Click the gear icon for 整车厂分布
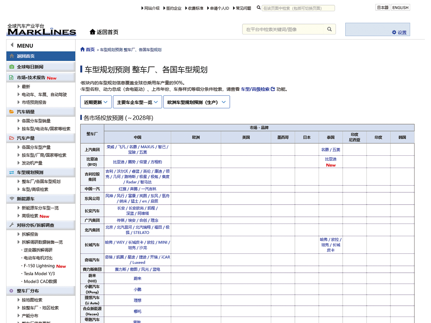The height and width of the screenshot is (323, 431). click(11, 291)
